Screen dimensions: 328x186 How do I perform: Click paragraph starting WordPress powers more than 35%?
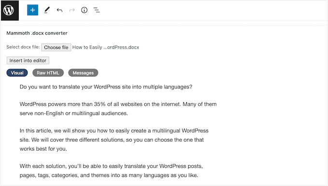pos(118,109)
